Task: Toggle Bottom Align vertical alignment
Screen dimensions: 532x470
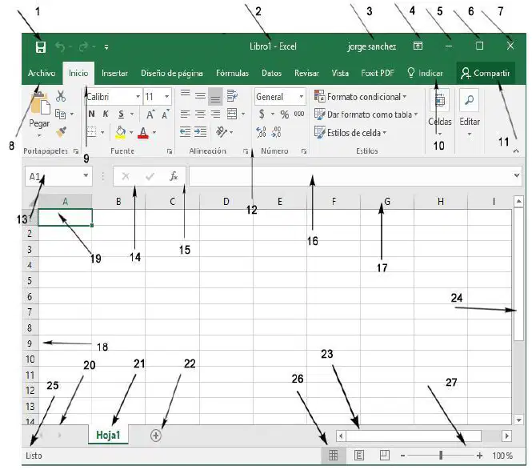Action: point(215,96)
